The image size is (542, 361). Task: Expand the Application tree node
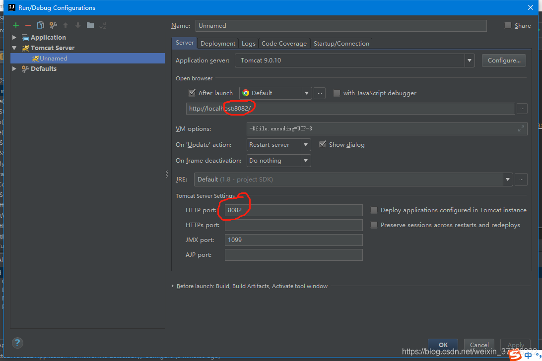click(x=14, y=37)
